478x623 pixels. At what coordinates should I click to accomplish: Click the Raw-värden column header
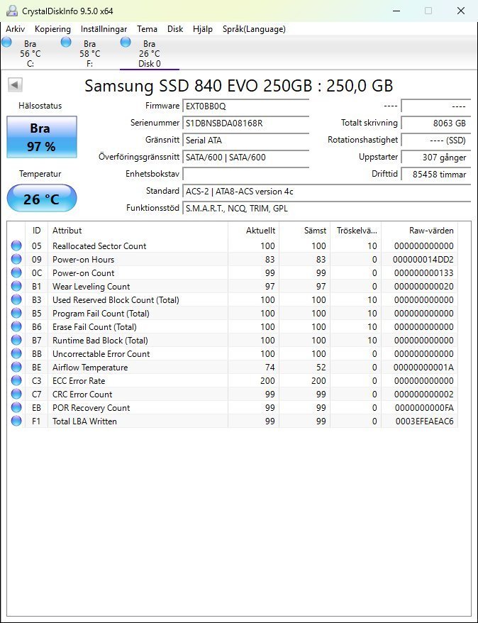point(420,231)
